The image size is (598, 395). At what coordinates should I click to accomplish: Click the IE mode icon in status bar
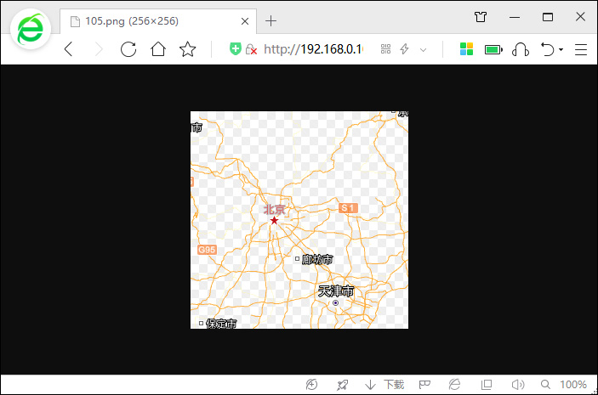(454, 385)
